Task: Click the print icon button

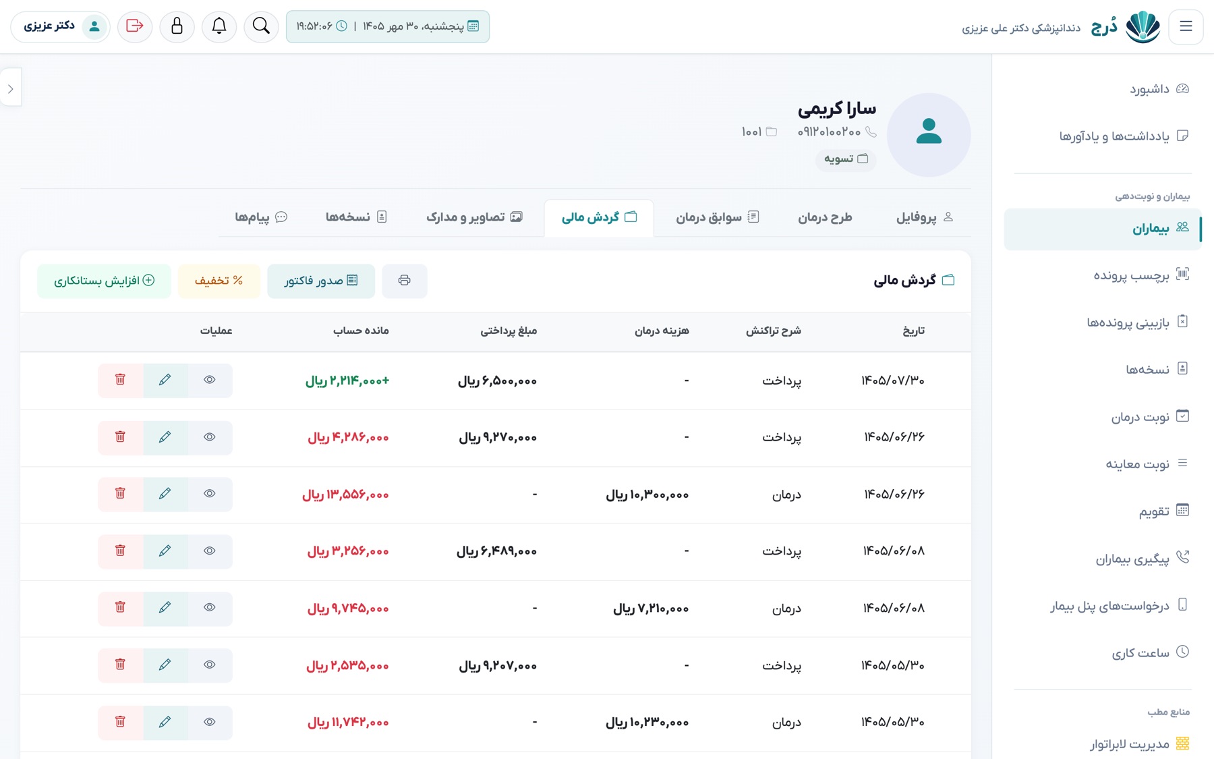Action: coord(405,281)
